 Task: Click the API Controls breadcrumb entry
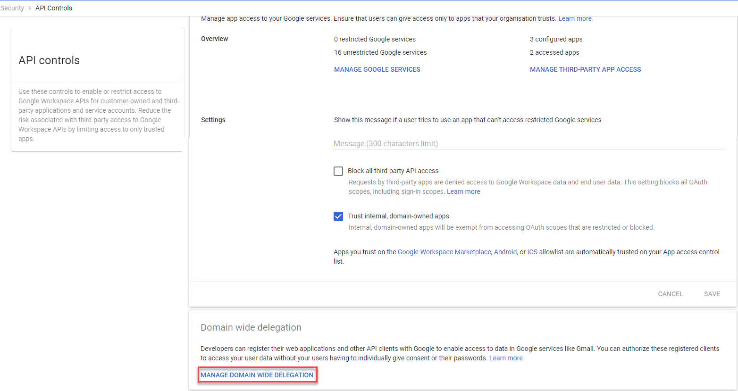[53, 8]
